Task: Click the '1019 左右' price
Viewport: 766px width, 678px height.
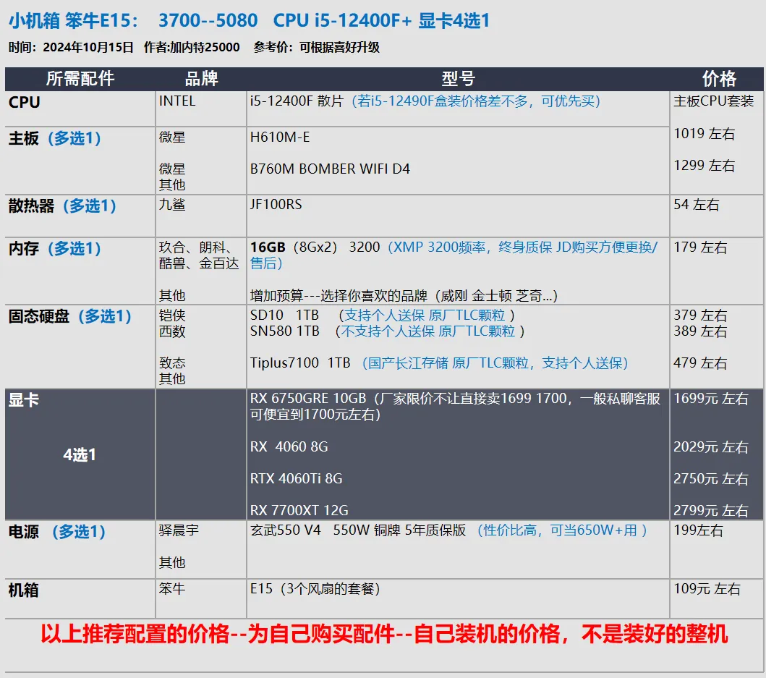Action: coord(704,133)
